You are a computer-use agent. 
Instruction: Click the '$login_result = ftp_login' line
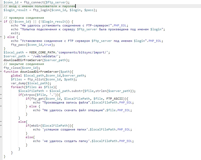tap(50, 10)
